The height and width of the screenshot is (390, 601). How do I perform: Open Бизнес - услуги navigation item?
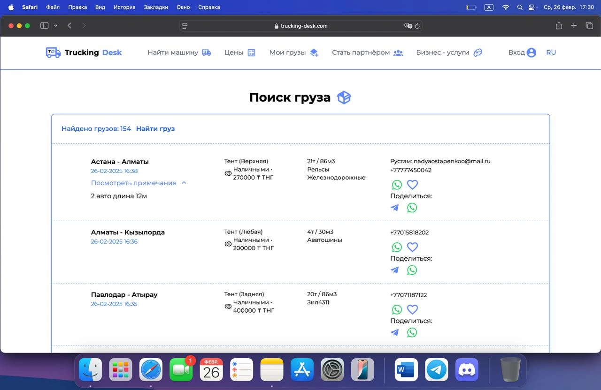[449, 52]
